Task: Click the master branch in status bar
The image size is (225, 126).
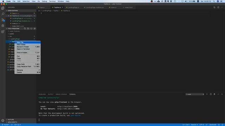Action: click(5, 125)
